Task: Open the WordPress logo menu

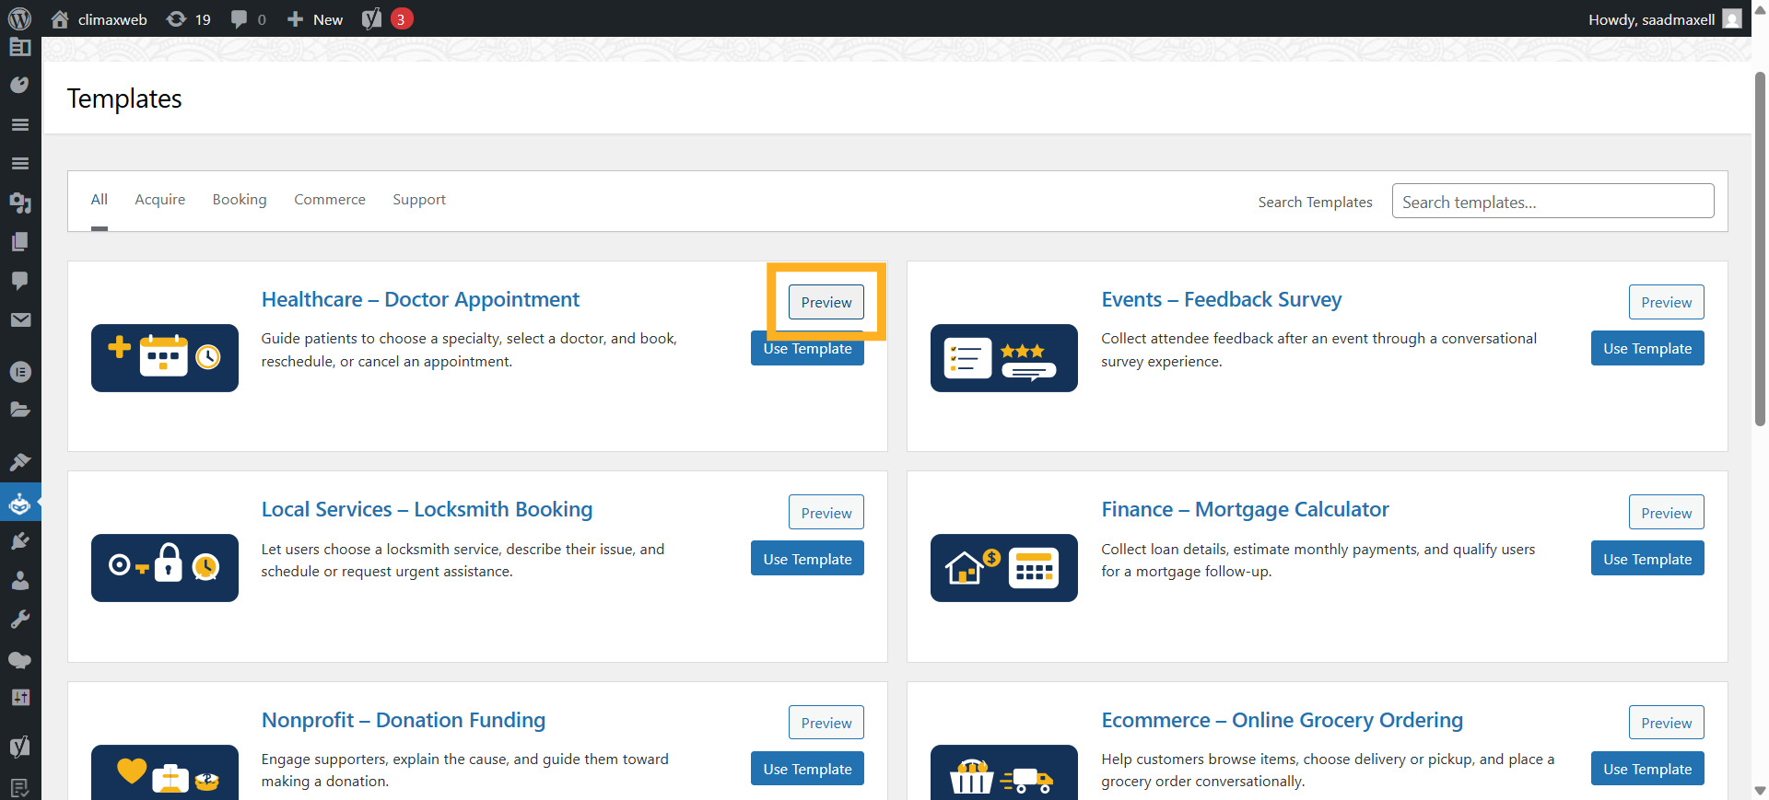Action: coord(19,18)
